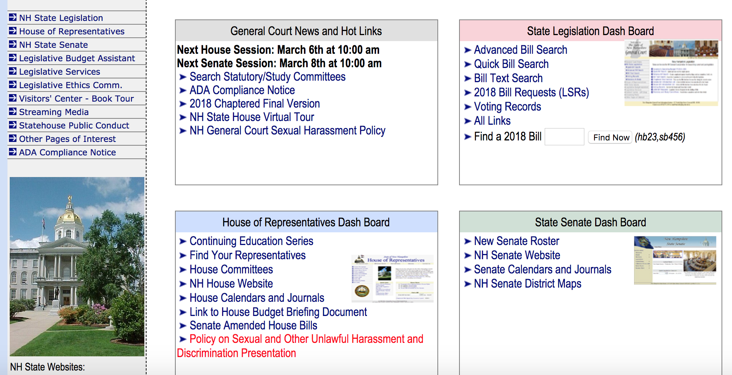Image resolution: width=732 pixels, height=375 pixels.
Task: Click arrow bullet before House Committees
Action: [x=182, y=270]
